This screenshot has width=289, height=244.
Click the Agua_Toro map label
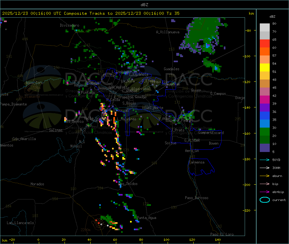(x=34, y=83)
